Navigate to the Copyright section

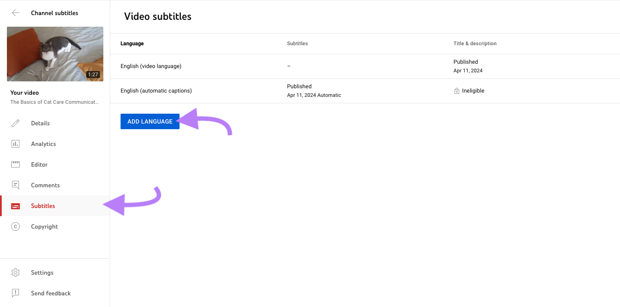coord(44,226)
